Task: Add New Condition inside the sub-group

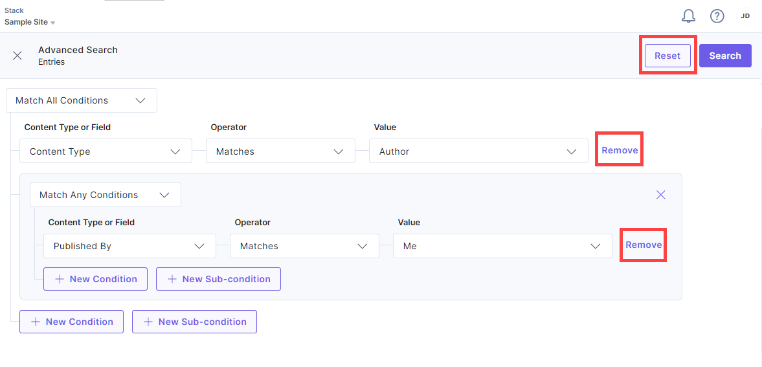Action: click(95, 279)
